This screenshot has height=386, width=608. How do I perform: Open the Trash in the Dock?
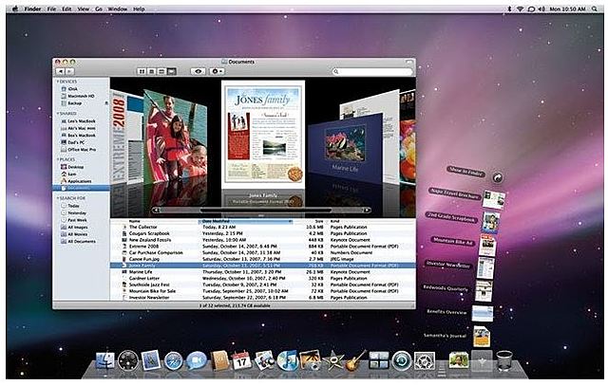504,360
